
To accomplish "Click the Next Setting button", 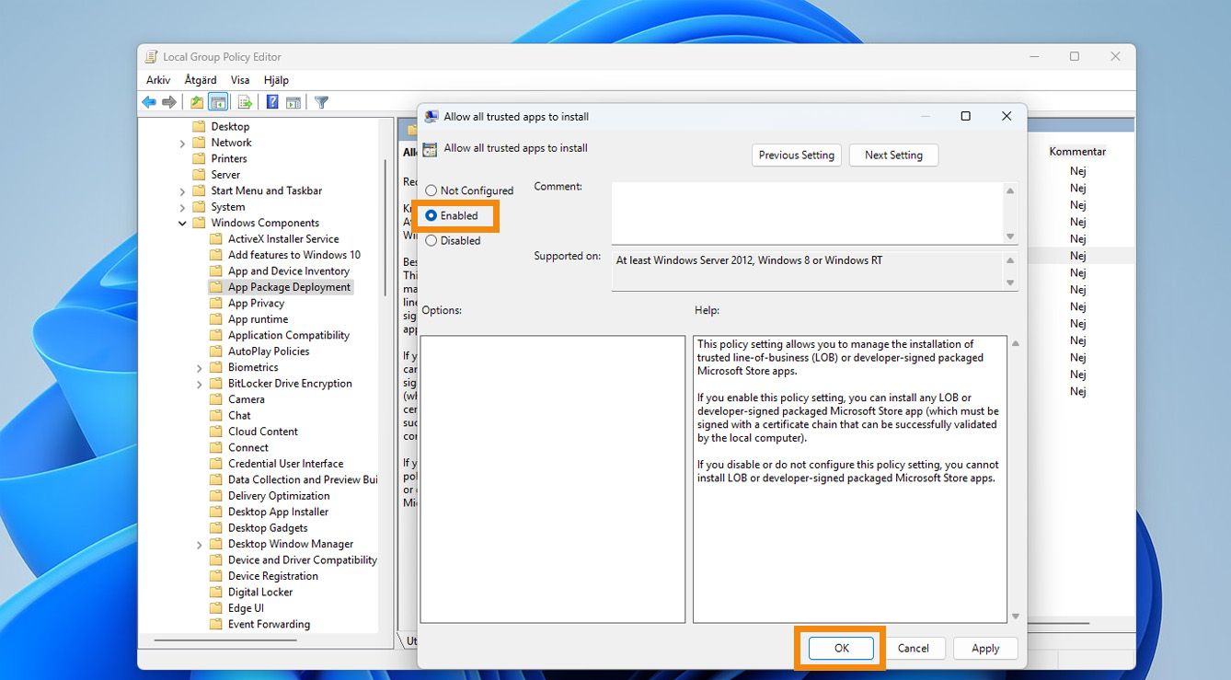I will (x=893, y=156).
